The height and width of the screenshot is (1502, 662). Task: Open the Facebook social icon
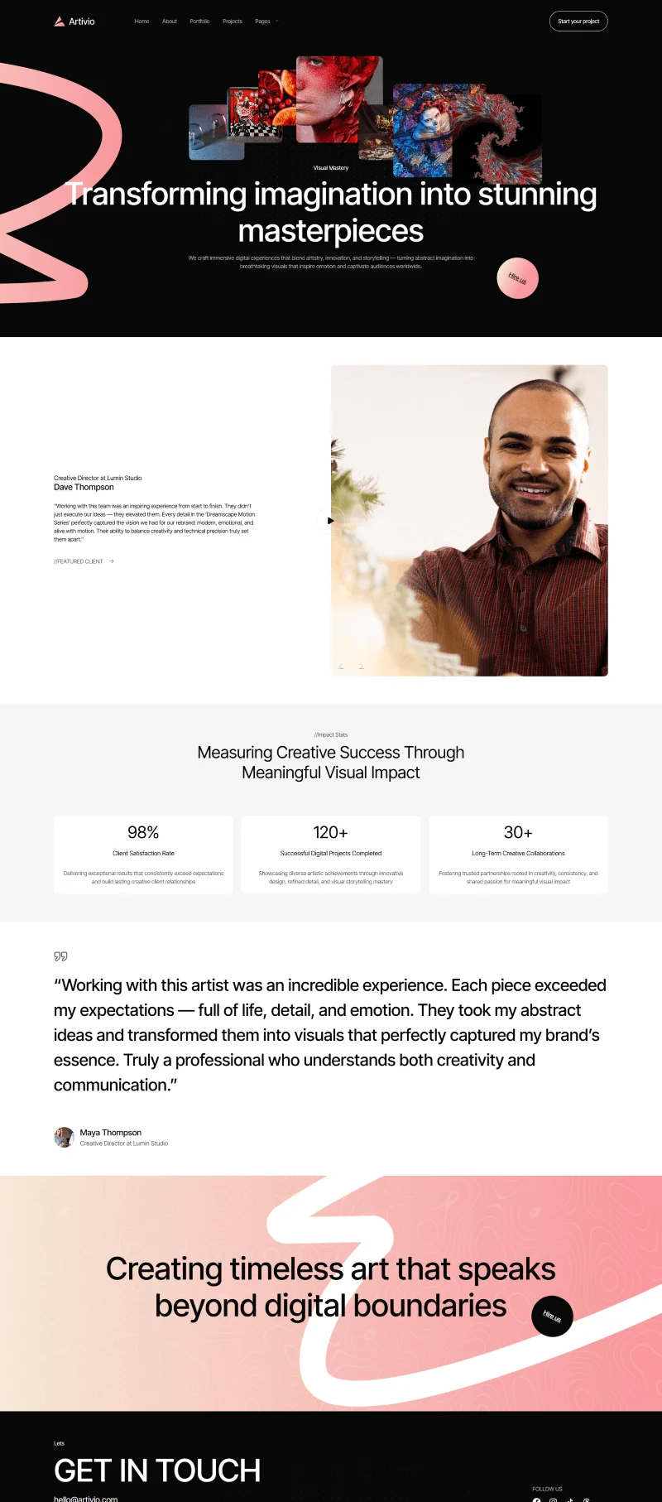pos(536,1499)
